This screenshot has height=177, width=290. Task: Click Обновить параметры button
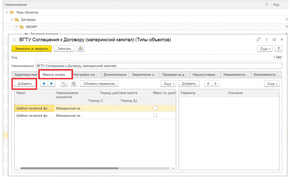99,84
